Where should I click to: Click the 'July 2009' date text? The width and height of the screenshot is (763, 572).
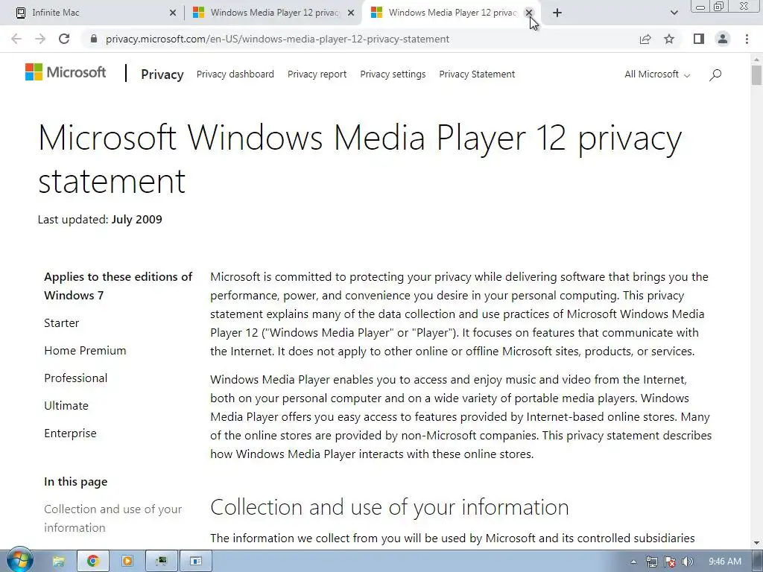137,220
